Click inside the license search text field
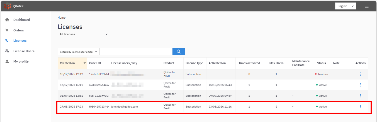The width and height of the screenshot is (377, 122). pos(136,52)
